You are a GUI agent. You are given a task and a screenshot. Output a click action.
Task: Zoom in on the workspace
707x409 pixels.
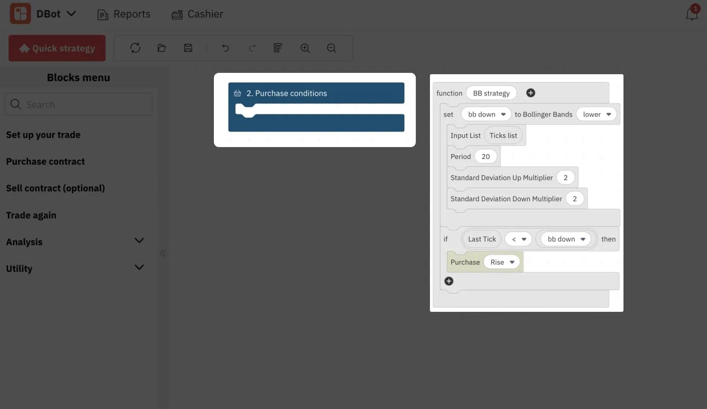[305, 48]
